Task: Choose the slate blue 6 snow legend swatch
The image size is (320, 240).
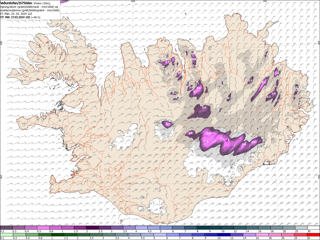Action: pyautogui.click(x=178, y=228)
